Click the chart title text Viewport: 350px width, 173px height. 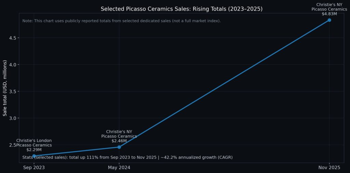point(181,9)
